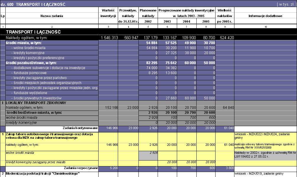Select the bold value '30 700'
The height and width of the screenshot is (177, 297).
[209, 43]
